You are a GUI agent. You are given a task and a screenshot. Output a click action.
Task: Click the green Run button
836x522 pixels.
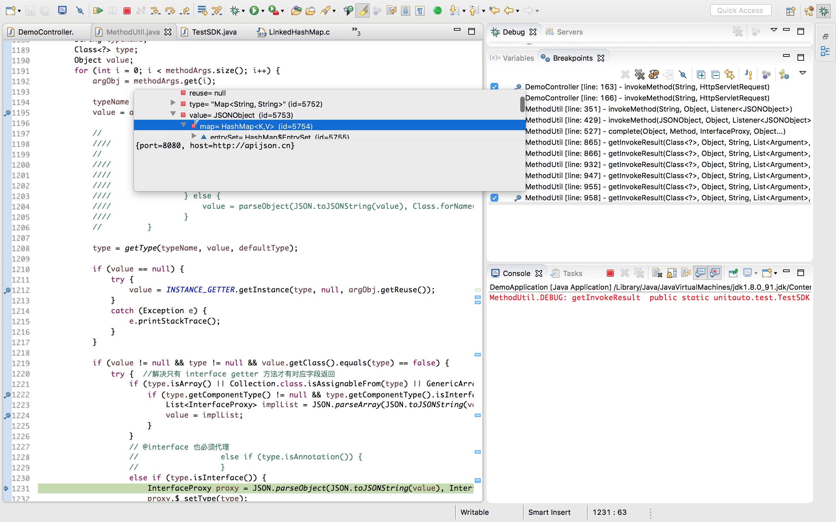[254, 11]
